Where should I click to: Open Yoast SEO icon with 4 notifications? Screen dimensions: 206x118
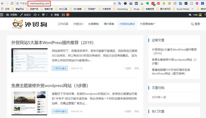coord(66,15)
